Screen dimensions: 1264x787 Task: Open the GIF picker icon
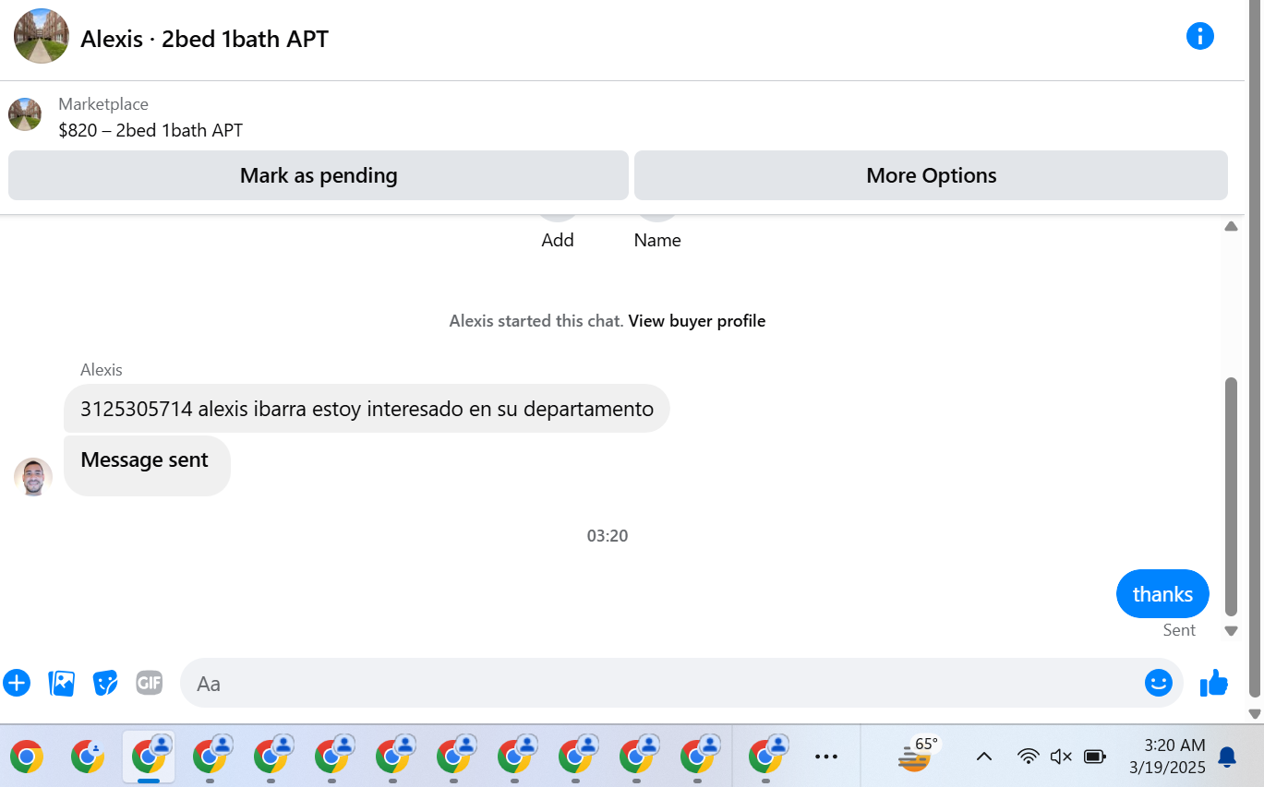point(150,683)
